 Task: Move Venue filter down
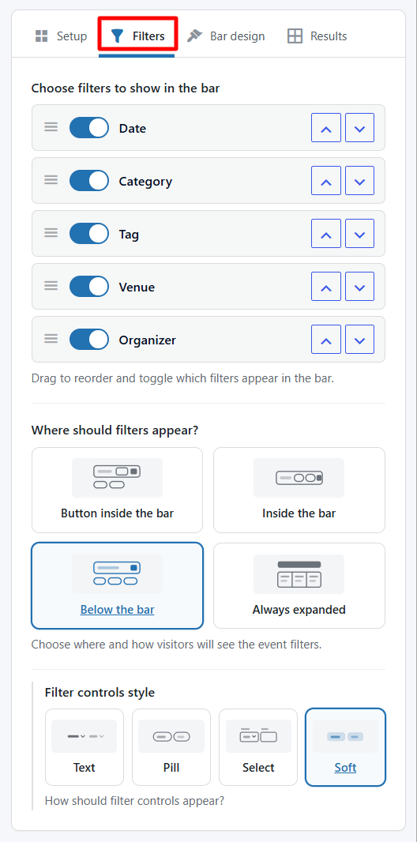click(359, 286)
